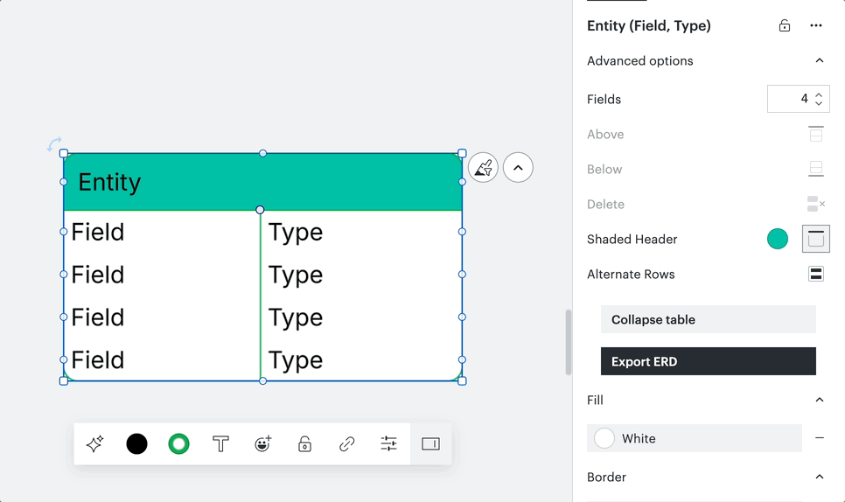This screenshot has width=845, height=502.
Task: Click the 'Entity (Field, Type)' panel title
Action: coord(648,25)
